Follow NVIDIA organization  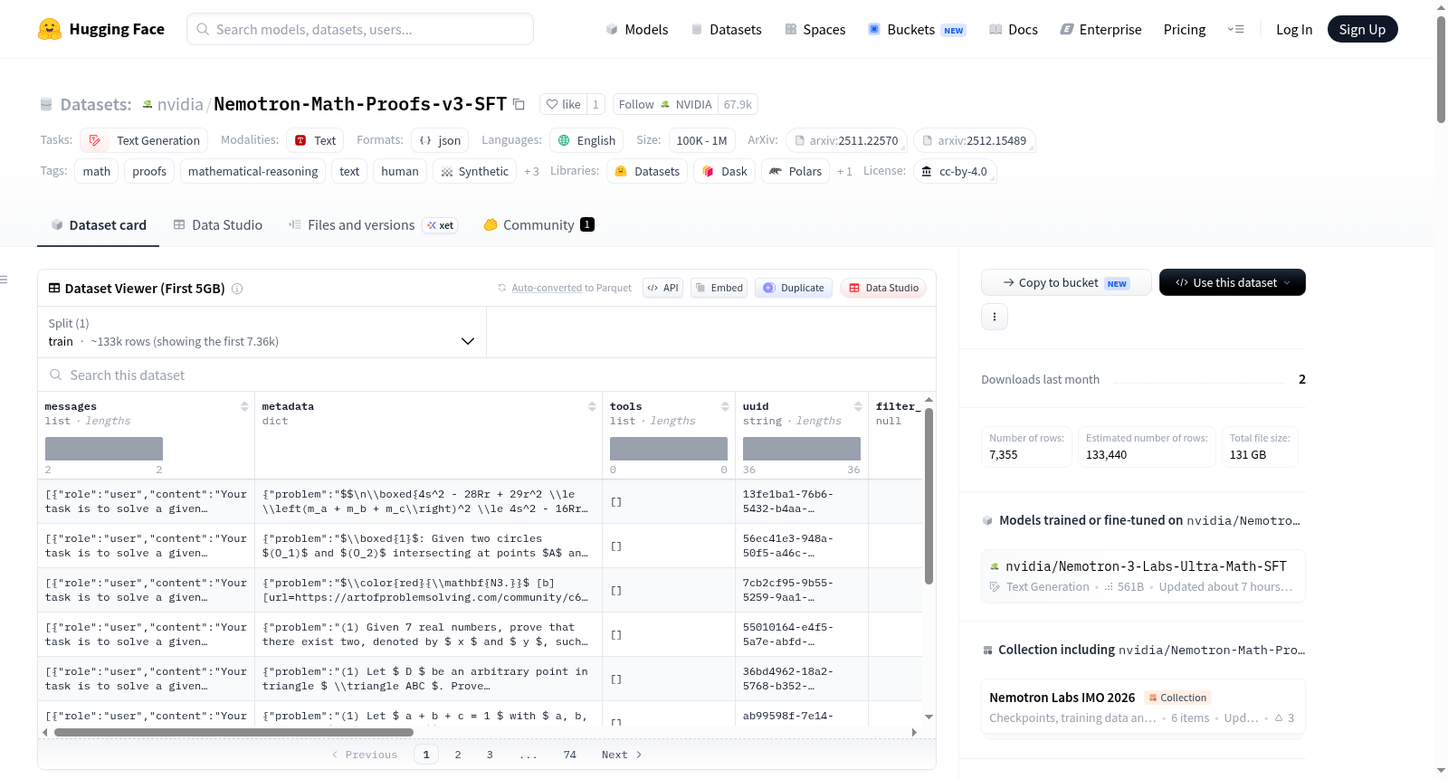pos(665,104)
